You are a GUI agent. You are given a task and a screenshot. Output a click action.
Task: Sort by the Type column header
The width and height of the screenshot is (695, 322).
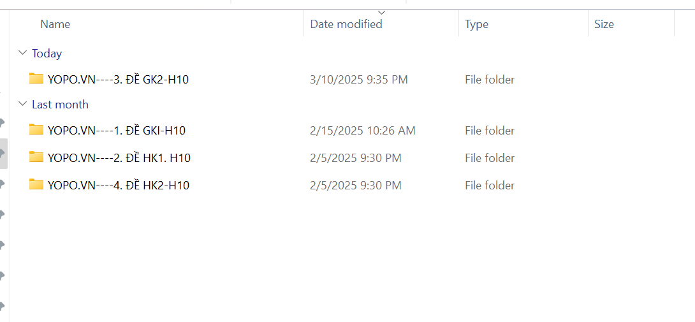[476, 24]
